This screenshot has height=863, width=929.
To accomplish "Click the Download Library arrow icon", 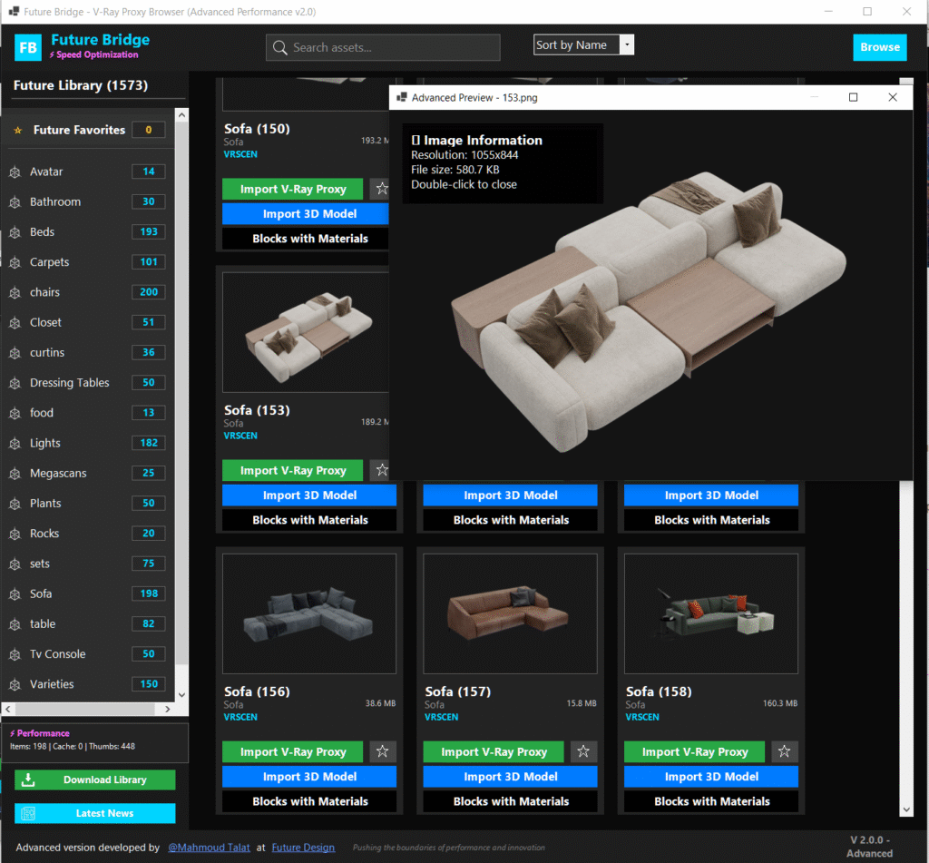I will (x=28, y=780).
